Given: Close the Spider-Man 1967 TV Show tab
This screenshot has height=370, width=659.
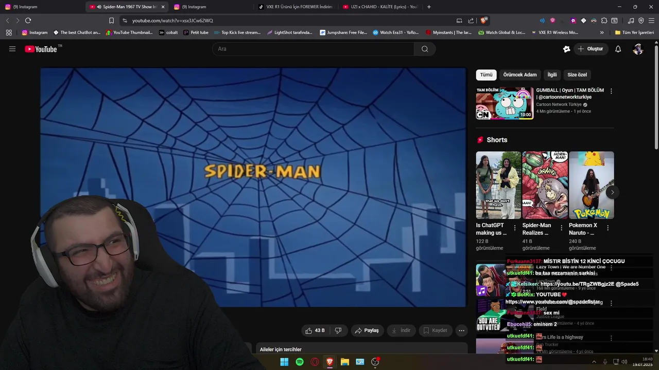Looking at the screenshot, I should (163, 7).
